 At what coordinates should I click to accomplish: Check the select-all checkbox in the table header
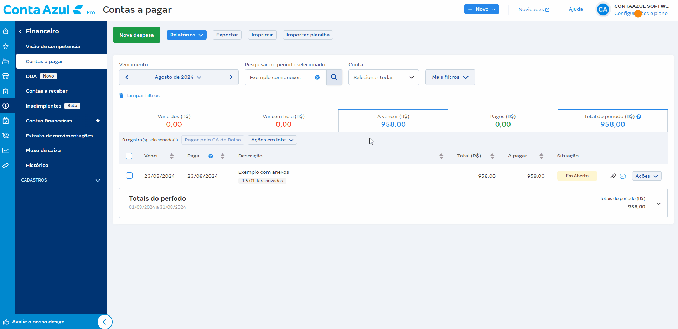(x=129, y=156)
